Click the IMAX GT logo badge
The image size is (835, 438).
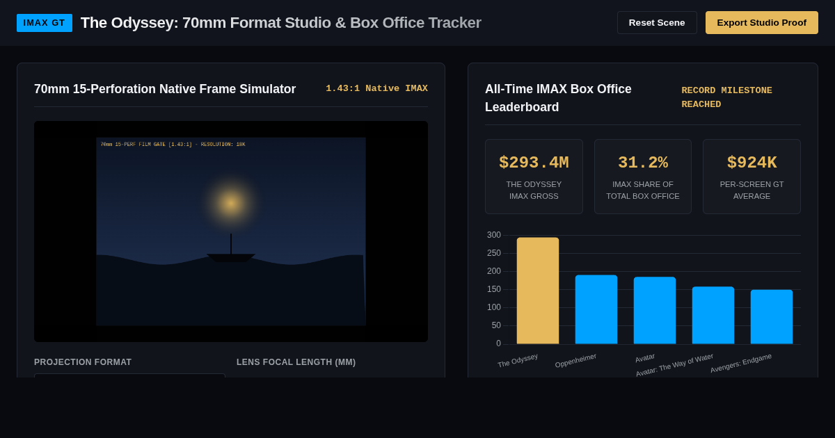pyautogui.click(x=45, y=23)
